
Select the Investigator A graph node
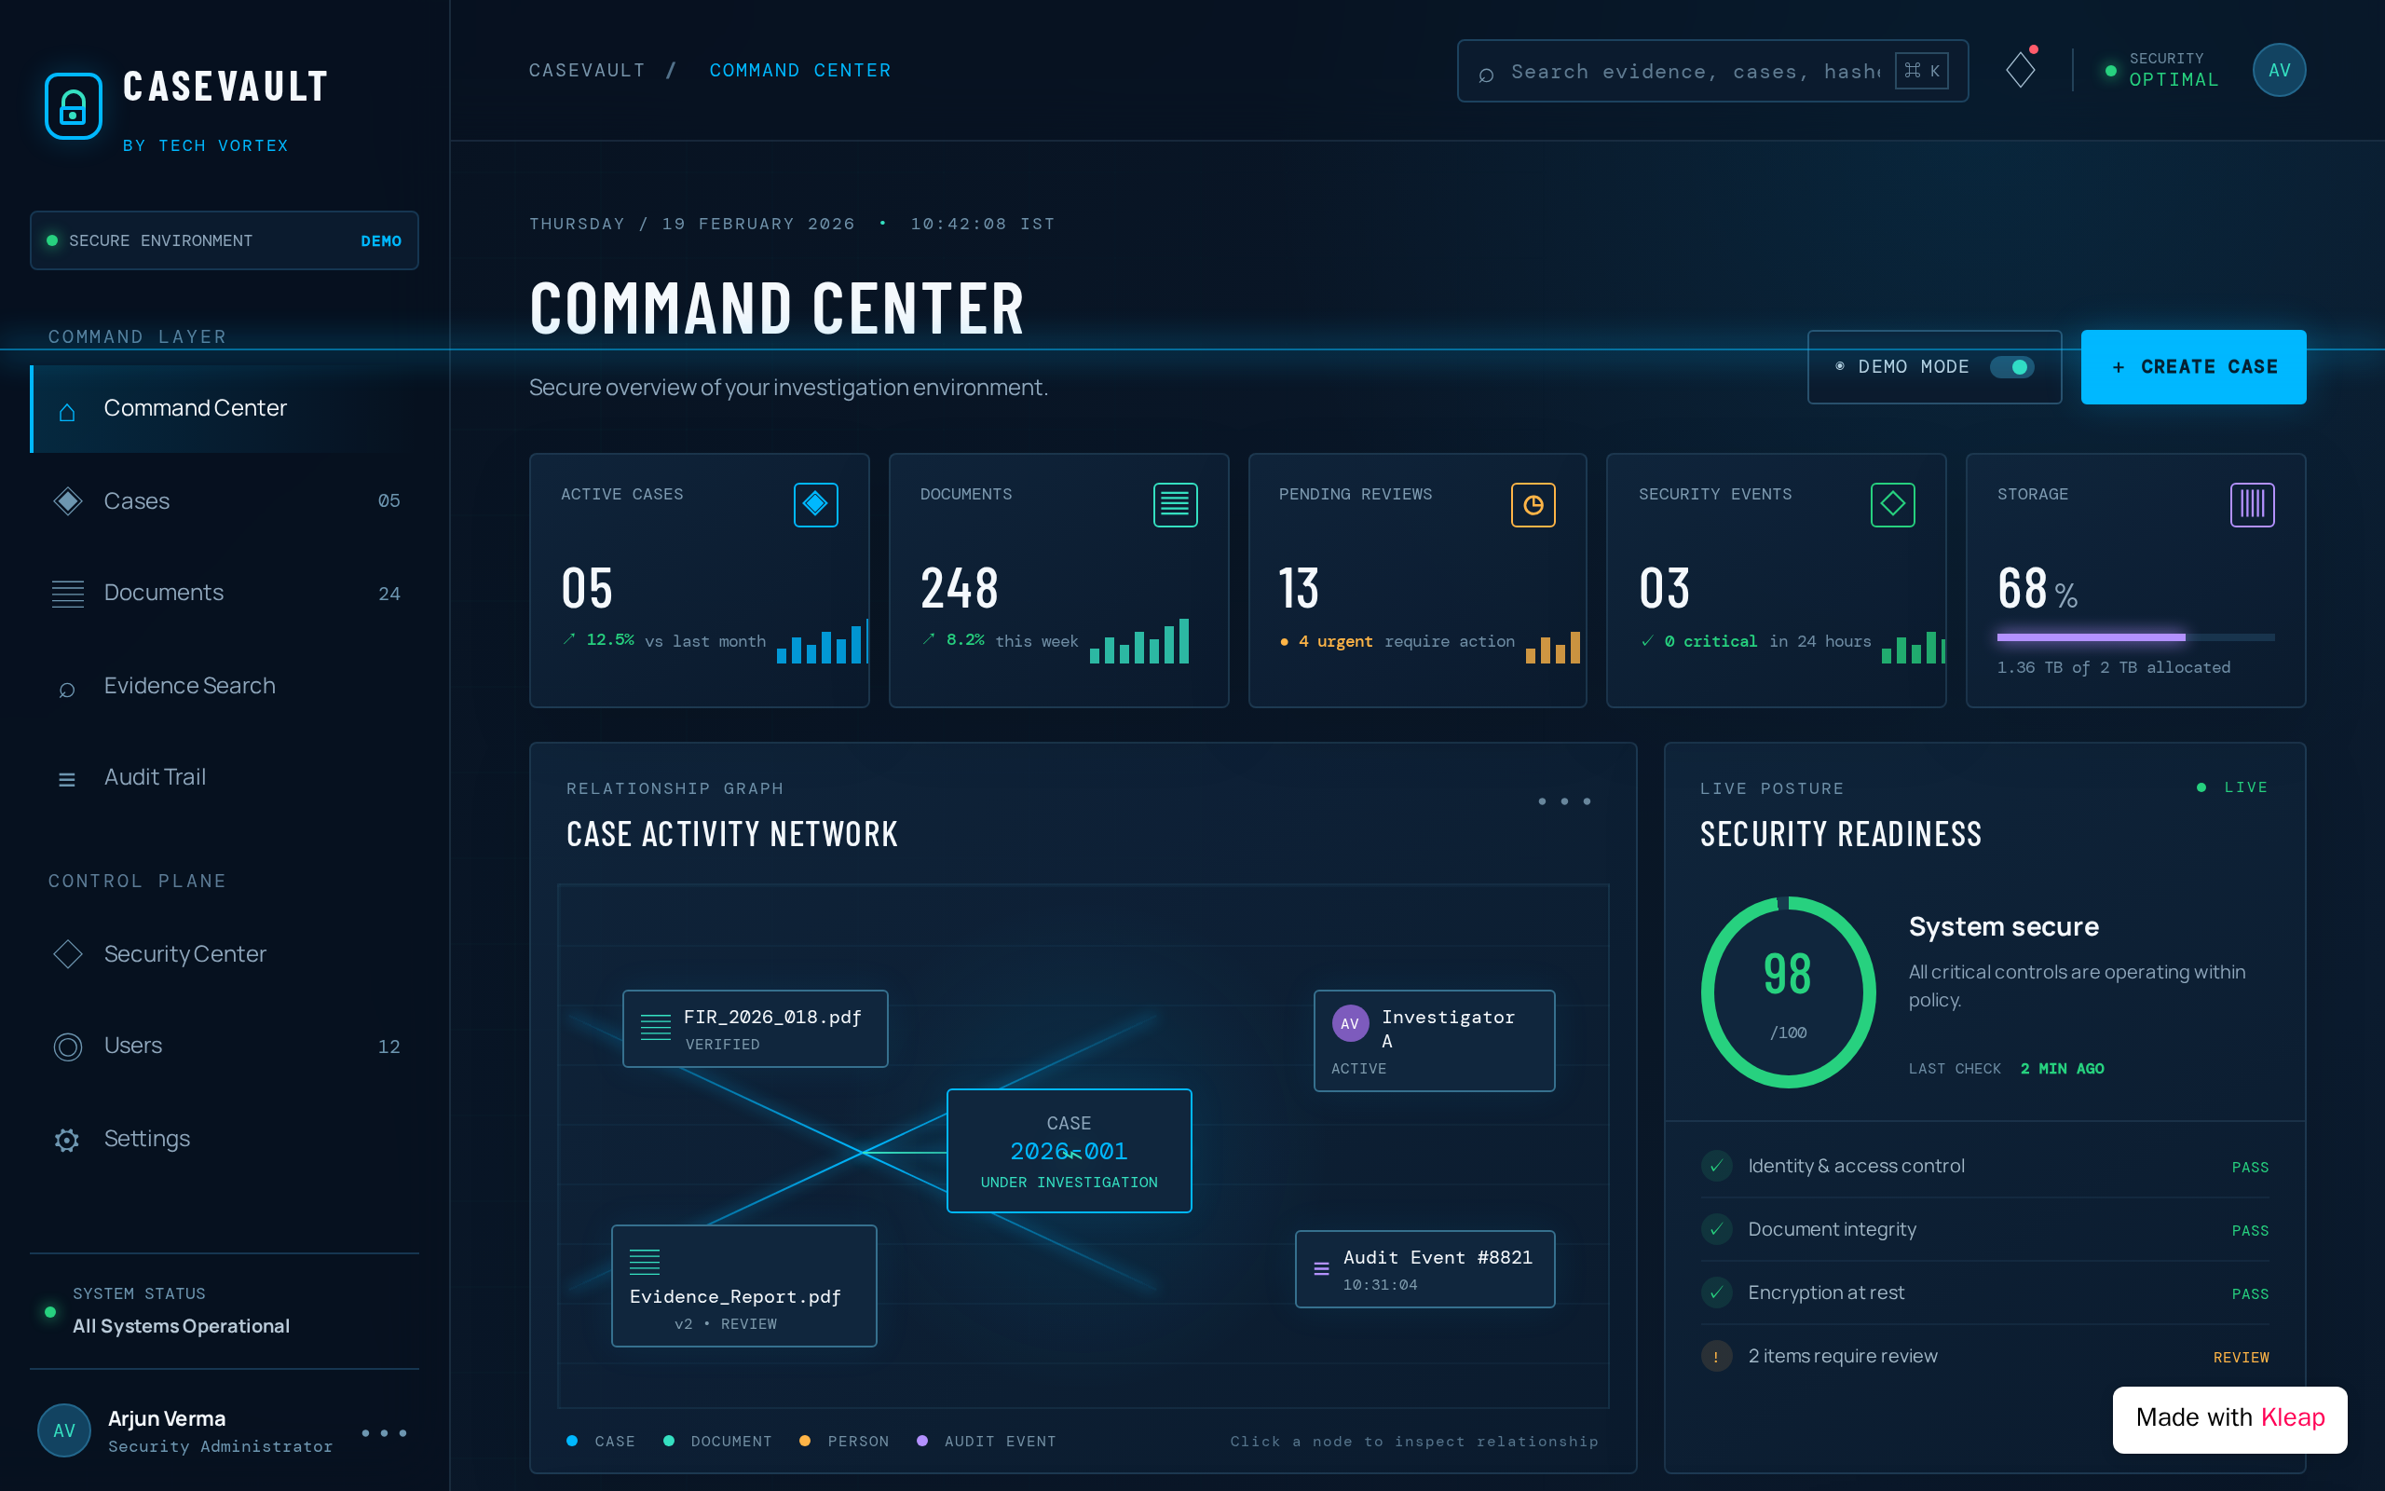pyautogui.click(x=1434, y=1040)
